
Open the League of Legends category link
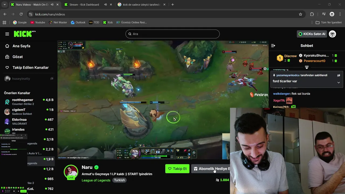pyautogui.click(x=96, y=180)
